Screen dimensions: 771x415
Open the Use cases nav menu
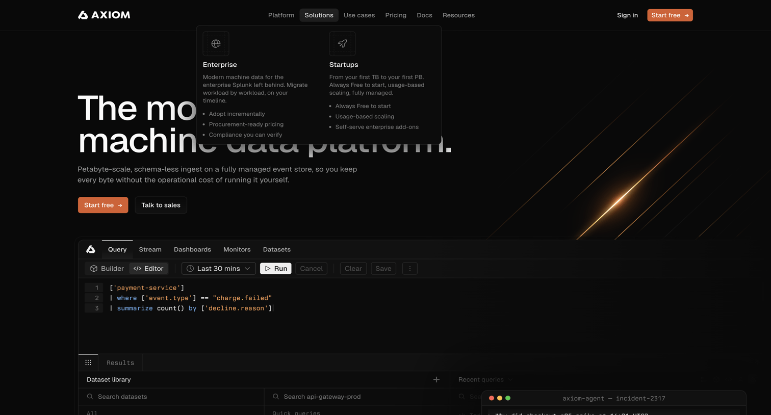click(359, 15)
